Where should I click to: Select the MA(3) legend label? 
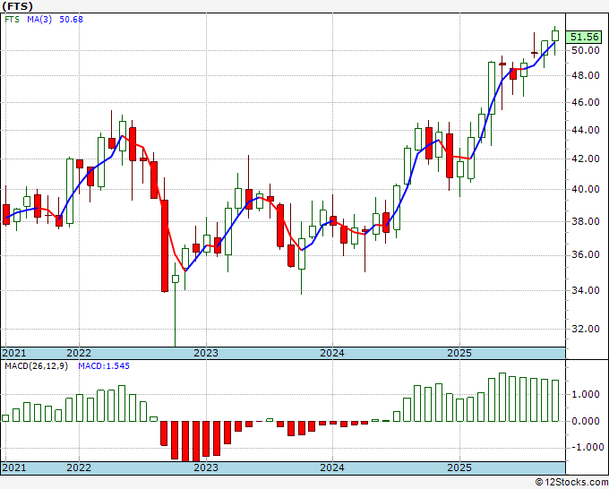[39, 20]
